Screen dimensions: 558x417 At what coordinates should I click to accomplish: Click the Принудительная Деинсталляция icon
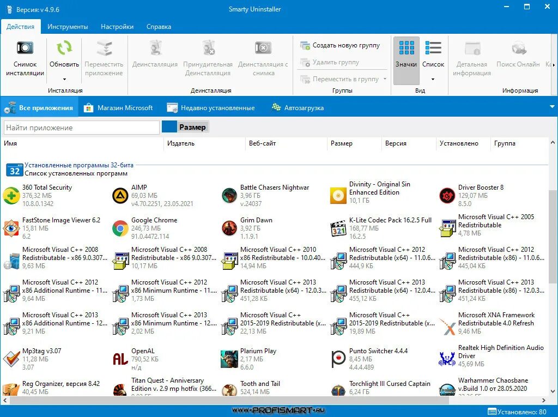pos(208,47)
